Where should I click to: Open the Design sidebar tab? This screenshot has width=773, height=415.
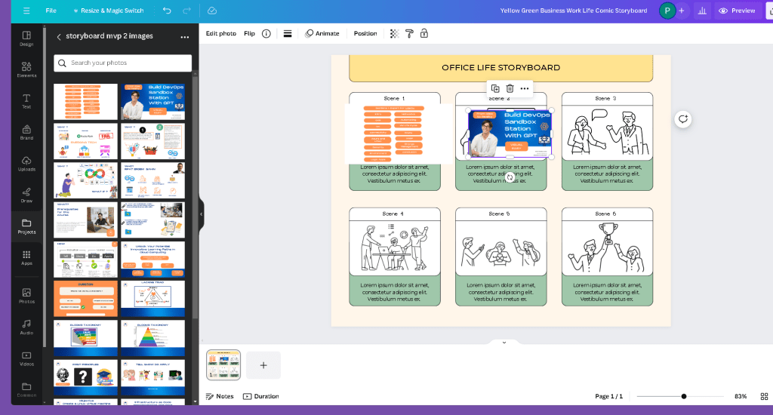pos(26,38)
